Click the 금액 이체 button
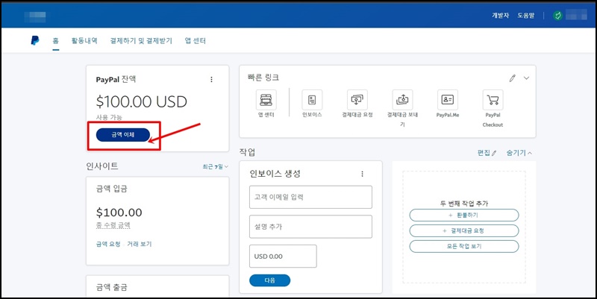The image size is (597, 299). (x=123, y=135)
